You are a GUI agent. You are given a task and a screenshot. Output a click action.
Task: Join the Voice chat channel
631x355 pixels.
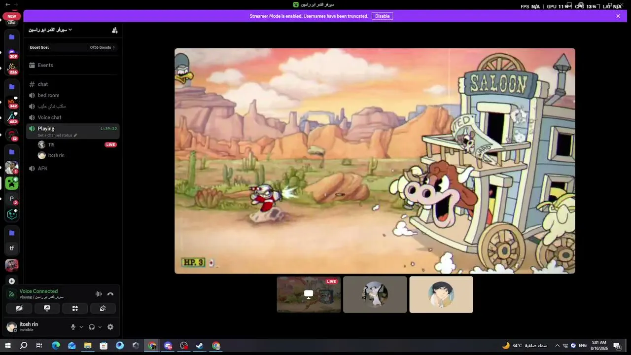tap(73, 117)
